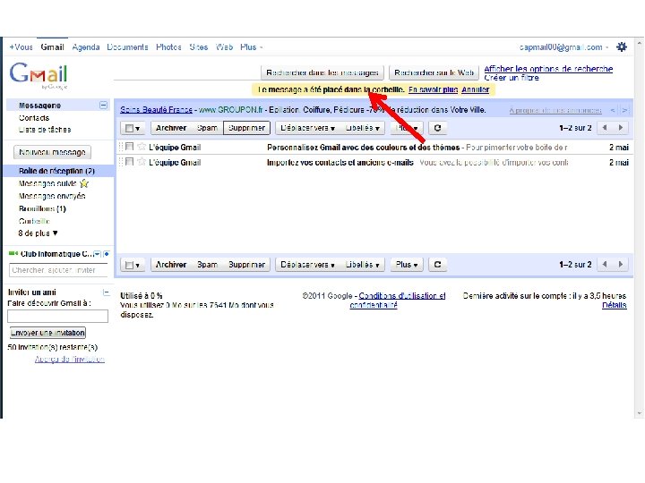The width and height of the screenshot is (645, 483).
Task: Open +Vous in the top bar
Action: (x=21, y=47)
